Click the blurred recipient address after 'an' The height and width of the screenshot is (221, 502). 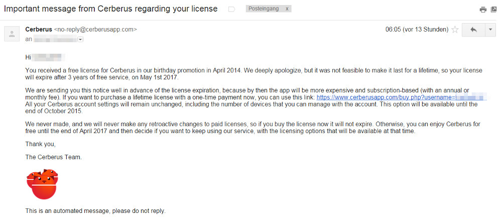[x=55, y=39]
